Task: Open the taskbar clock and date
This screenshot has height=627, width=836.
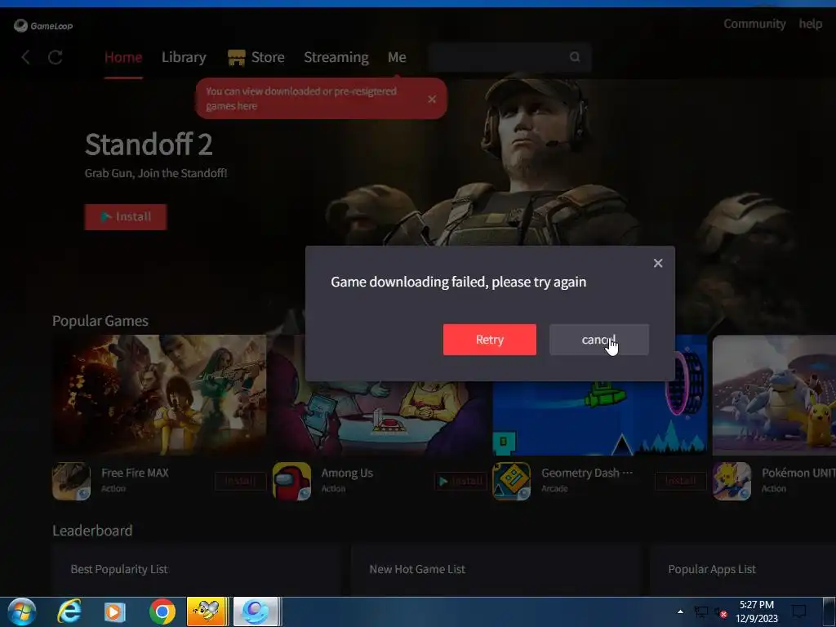Action: (x=757, y=611)
